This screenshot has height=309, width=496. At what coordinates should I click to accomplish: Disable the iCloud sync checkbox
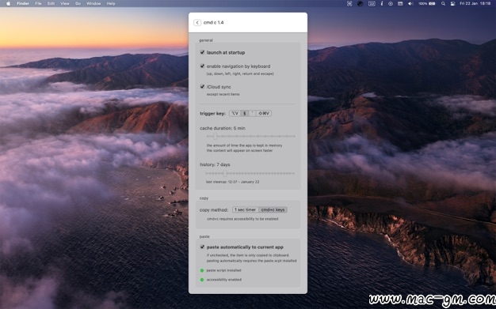click(202, 86)
